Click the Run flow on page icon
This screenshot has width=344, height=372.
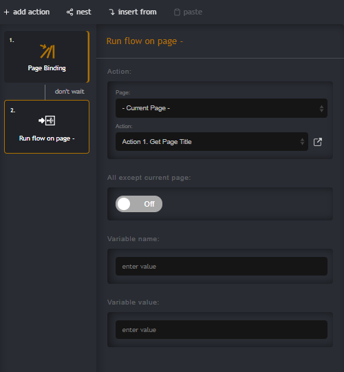(47, 121)
